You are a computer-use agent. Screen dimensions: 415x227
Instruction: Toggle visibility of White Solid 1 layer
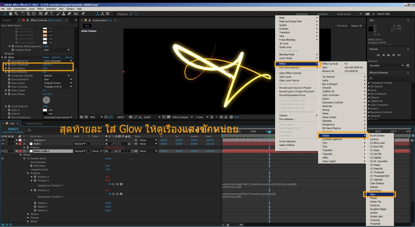(3, 151)
